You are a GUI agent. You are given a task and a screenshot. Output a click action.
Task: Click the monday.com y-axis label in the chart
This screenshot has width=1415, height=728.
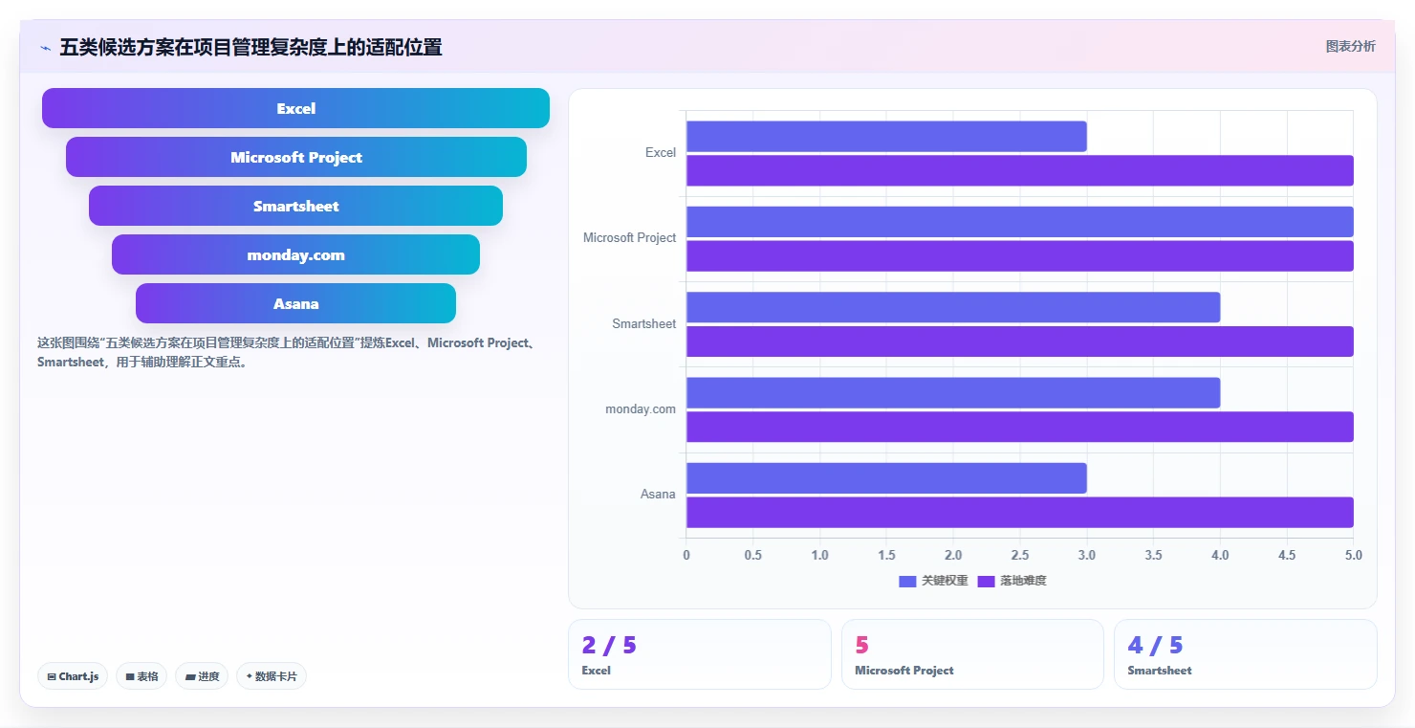(x=641, y=409)
